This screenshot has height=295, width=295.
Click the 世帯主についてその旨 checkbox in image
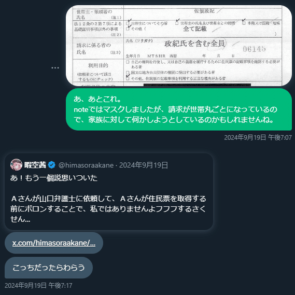128,23
